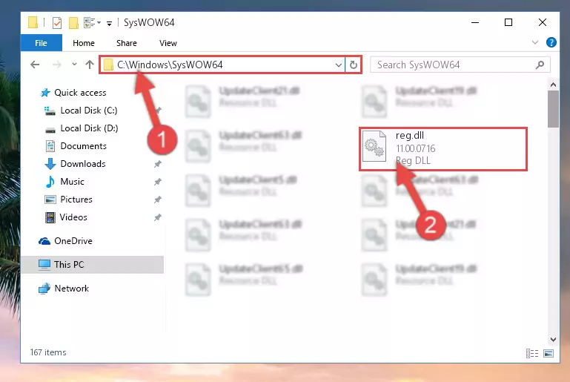Click the 167 items status text
Image resolution: width=570 pixels, height=382 pixels.
point(48,352)
